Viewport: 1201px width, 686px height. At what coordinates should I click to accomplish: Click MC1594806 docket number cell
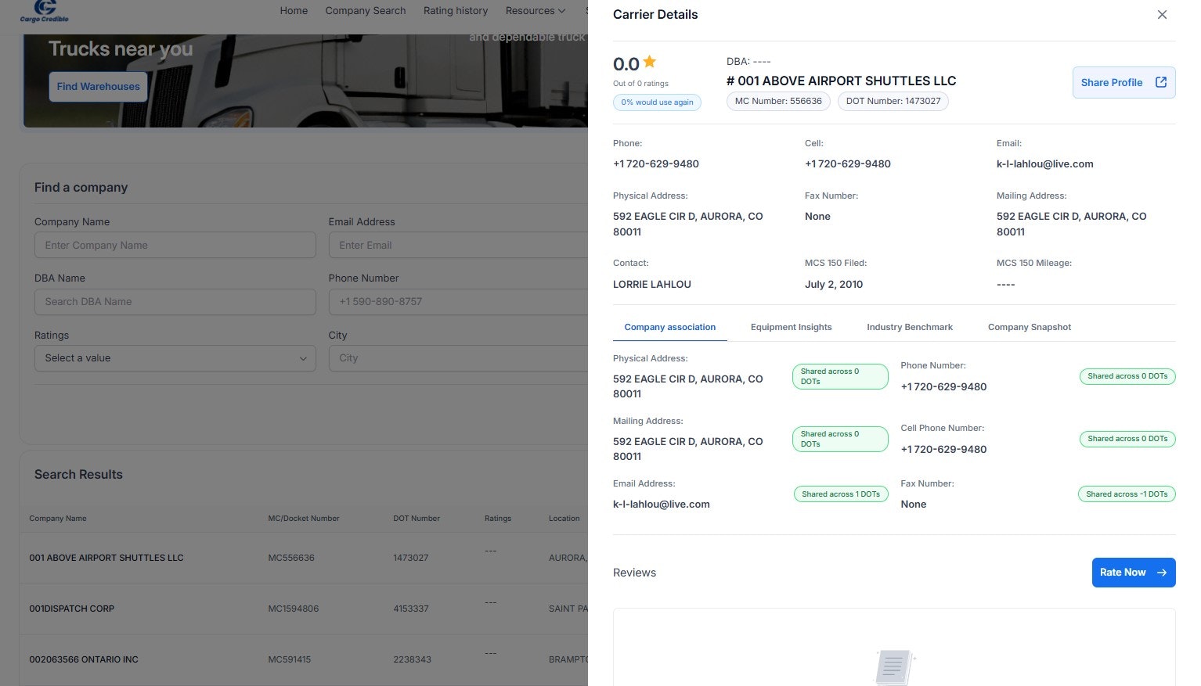(x=293, y=609)
